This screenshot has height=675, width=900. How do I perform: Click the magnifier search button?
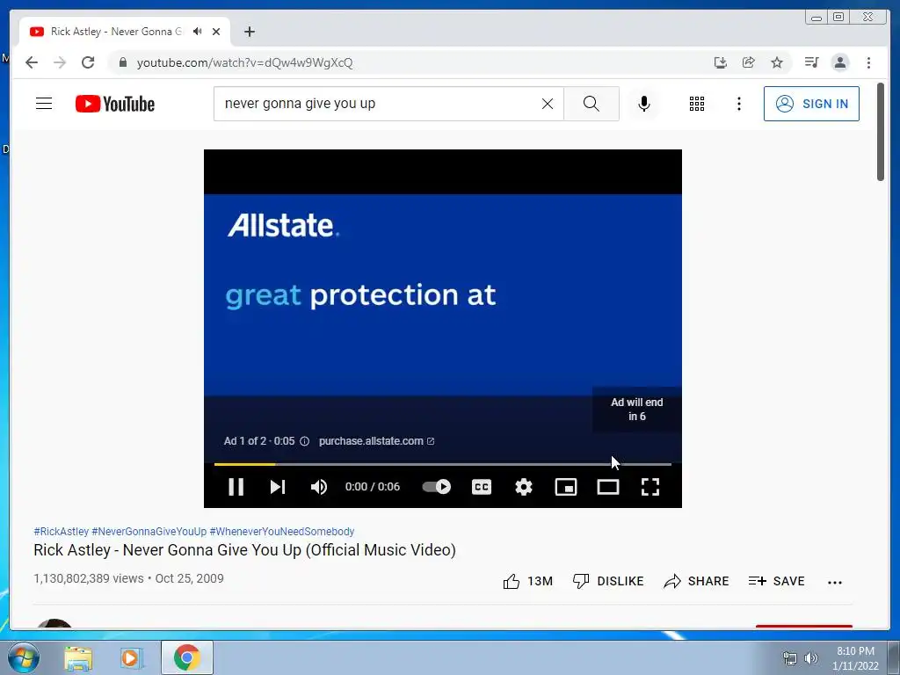(592, 104)
